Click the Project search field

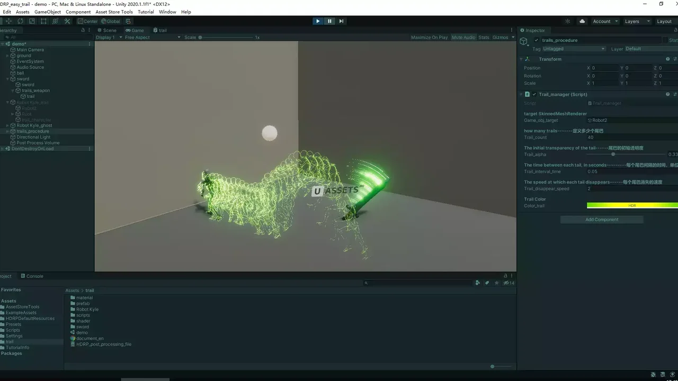coord(418,283)
